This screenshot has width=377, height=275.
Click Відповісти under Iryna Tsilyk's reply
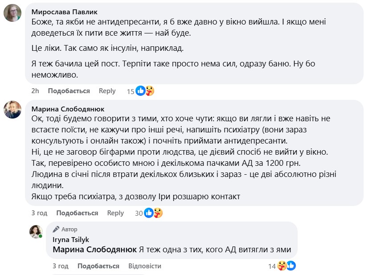(x=144, y=266)
